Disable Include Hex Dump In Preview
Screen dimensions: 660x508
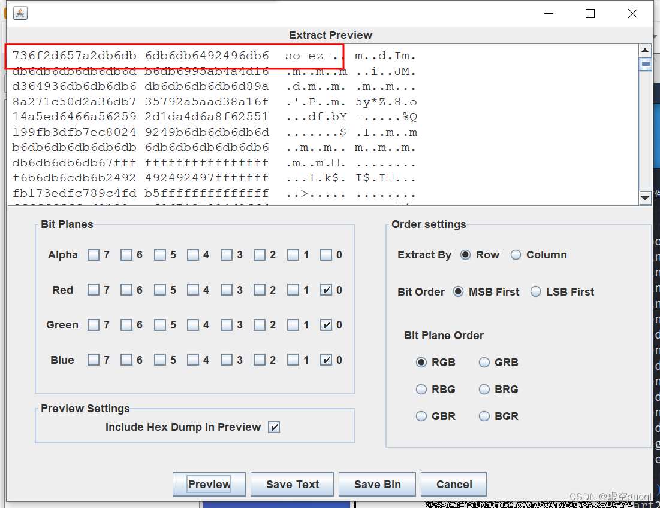(274, 427)
